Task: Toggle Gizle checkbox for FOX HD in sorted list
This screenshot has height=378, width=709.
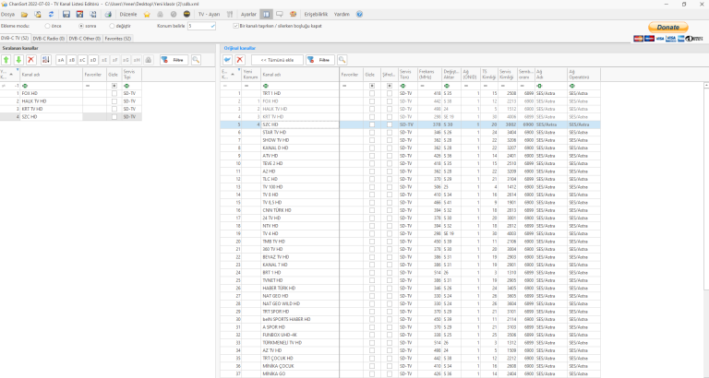Action: (x=114, y=93)
